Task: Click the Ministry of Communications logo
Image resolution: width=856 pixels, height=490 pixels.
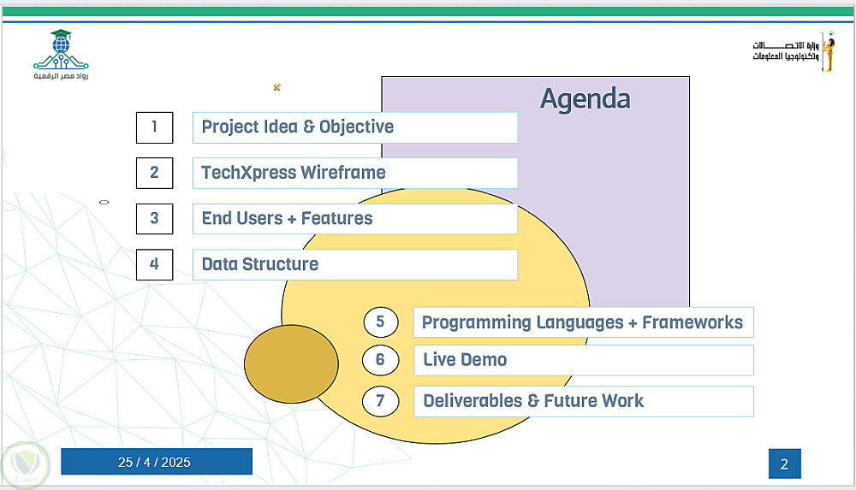Action: click(793, 51)
